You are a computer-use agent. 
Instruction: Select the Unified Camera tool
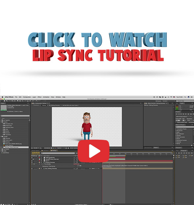pos(12,101)
